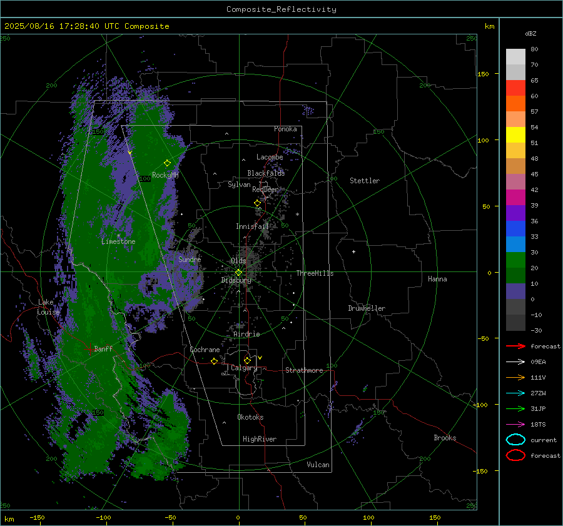Click the 45 dBZ pink color swatch
Viewport: 563px width, 526px height.
[515, 181]
